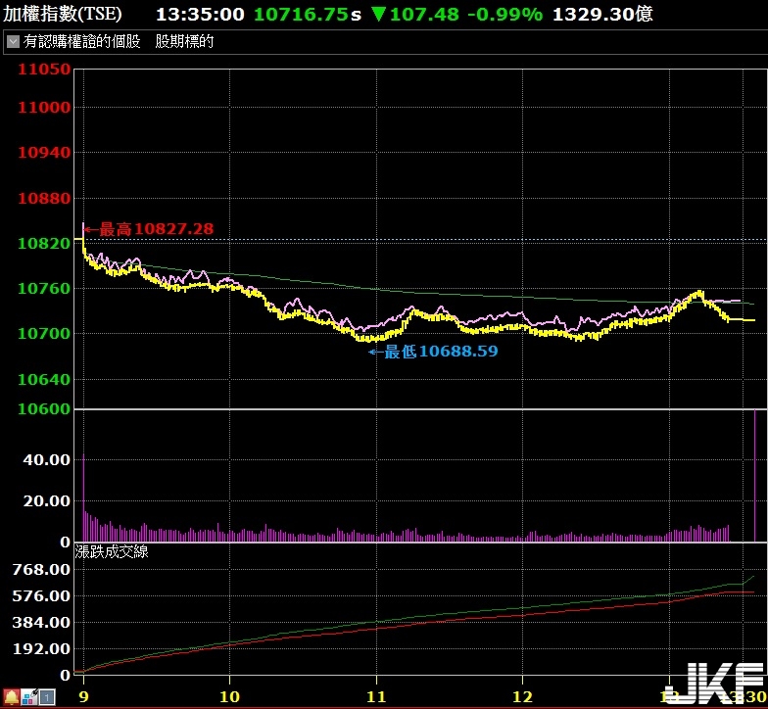Click the 10880 price axis label
The image size is (768, 709).
click(44, 198)
